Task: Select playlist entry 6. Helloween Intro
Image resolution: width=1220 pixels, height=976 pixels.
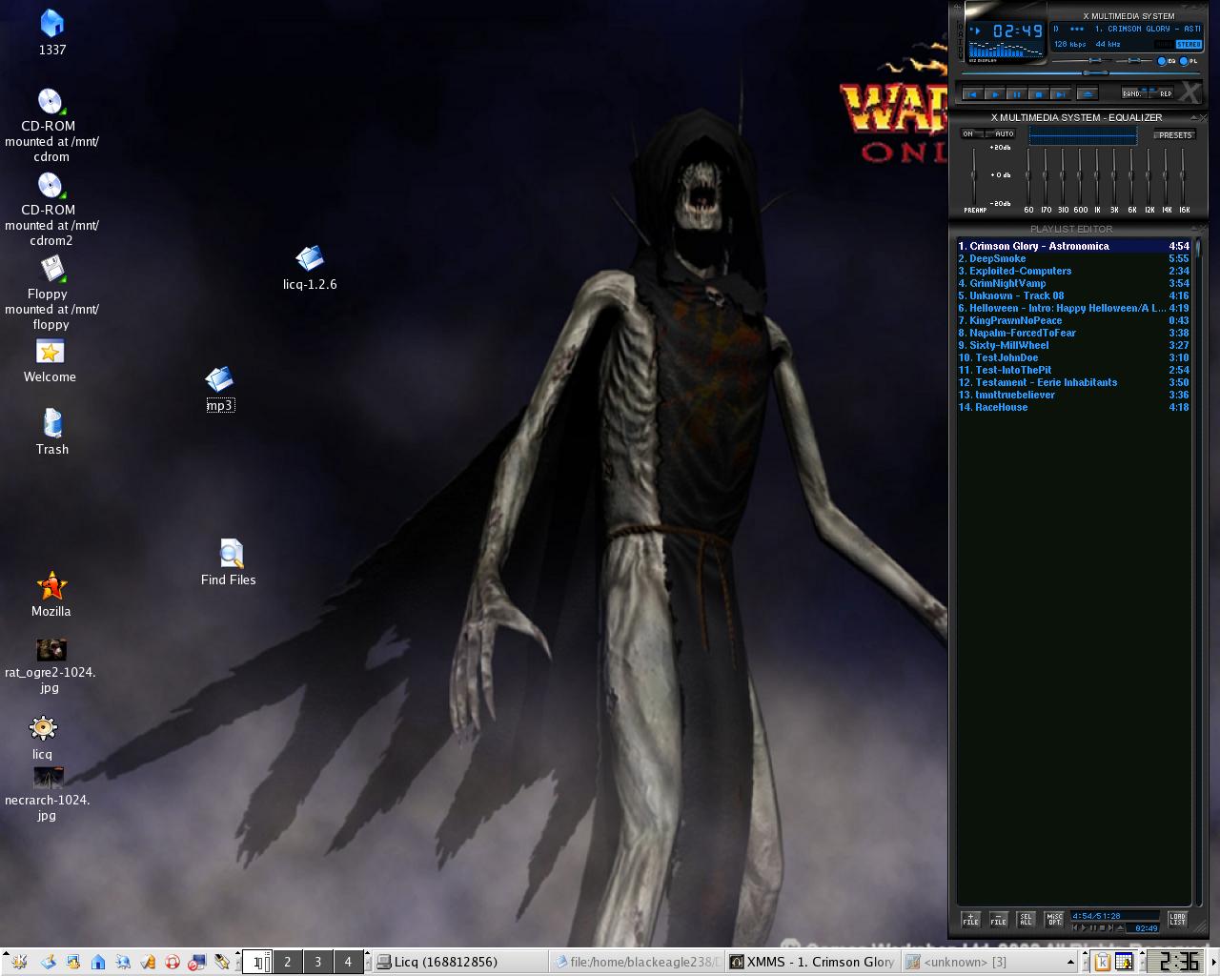Action: click(x=1073, y=308)
